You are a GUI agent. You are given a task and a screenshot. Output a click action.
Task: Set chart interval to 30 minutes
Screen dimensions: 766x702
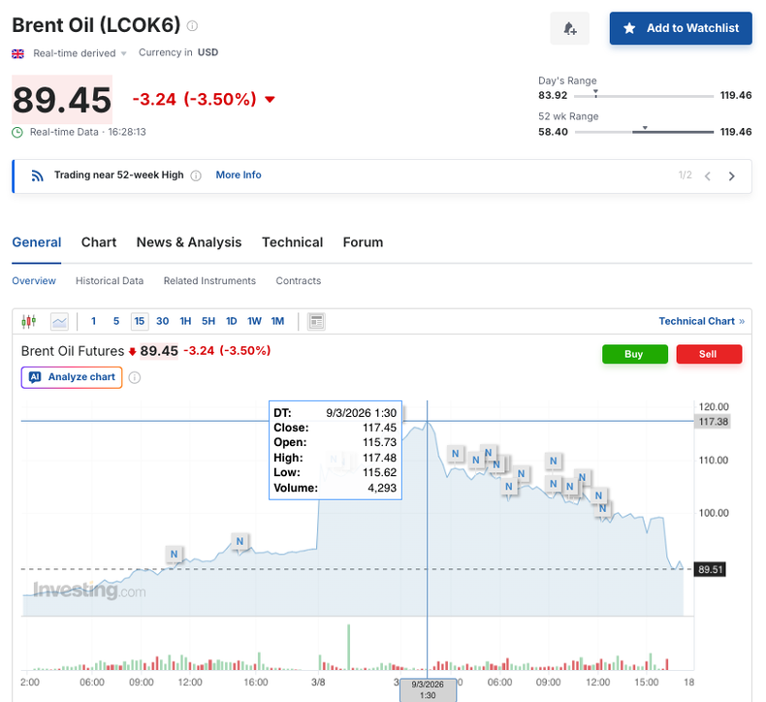[x=163, y=322]
